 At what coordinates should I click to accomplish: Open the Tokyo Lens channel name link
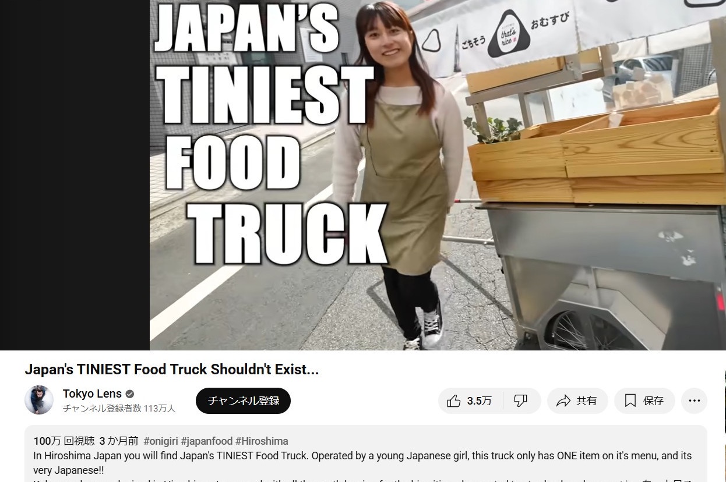coord(92,394)
